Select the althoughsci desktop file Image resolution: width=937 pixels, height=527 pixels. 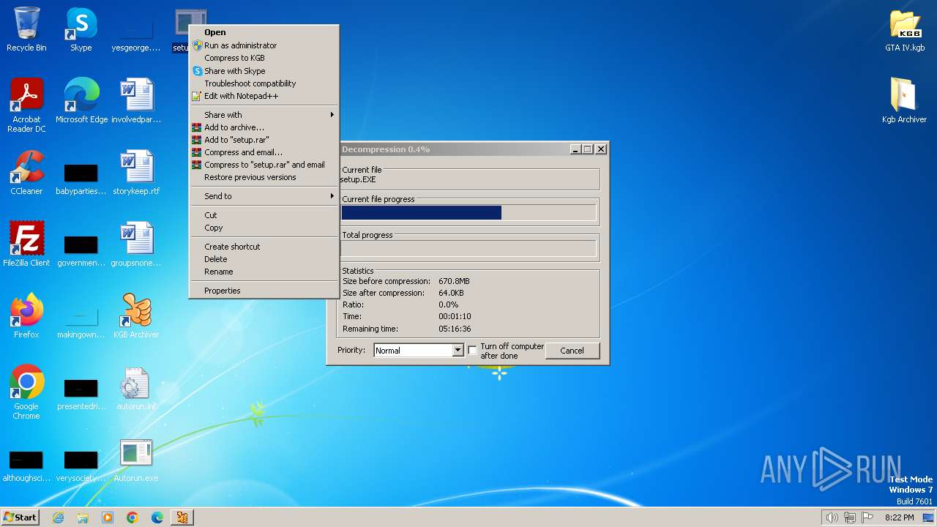coord(26,464)
